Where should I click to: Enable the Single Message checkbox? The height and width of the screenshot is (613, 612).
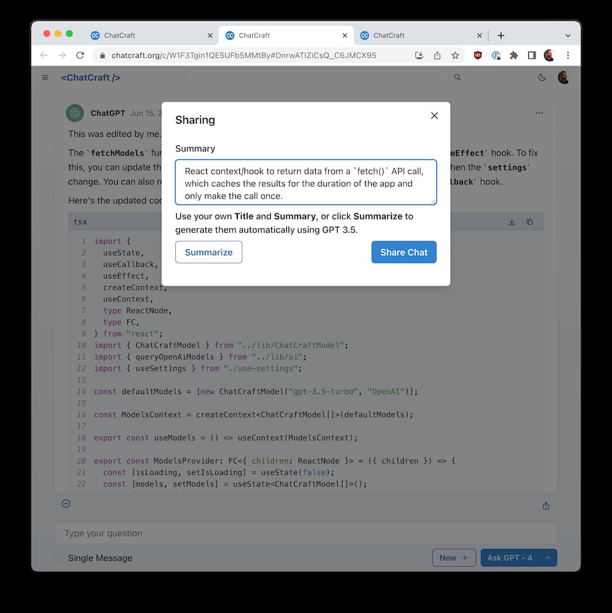pyautogui.click(x=60, y=558)
